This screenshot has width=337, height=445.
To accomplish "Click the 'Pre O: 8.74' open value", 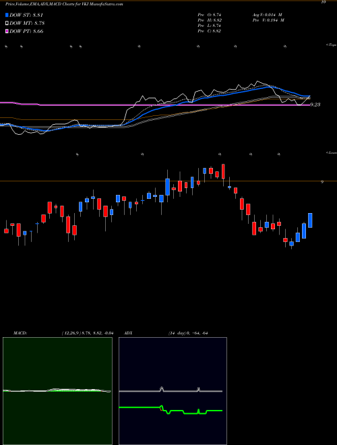I will coord(210,15).
